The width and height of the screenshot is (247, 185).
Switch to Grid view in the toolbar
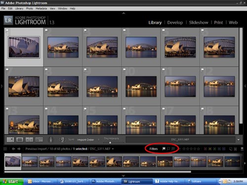[x=10, y=140]
